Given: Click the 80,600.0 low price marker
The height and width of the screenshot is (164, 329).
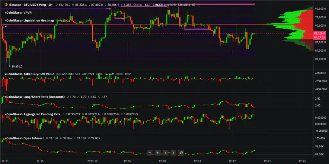Looking at the screenshot, I should pos(16,67).
